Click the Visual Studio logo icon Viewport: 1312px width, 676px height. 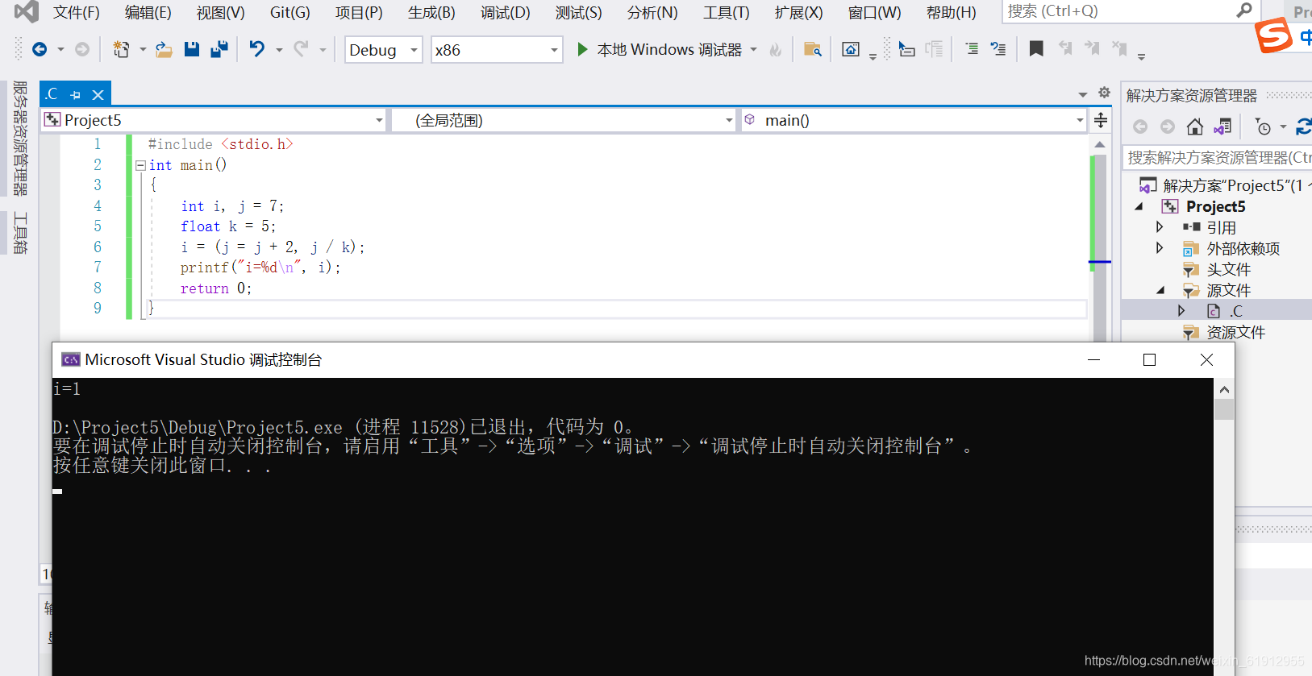click(x=27, y=12)
